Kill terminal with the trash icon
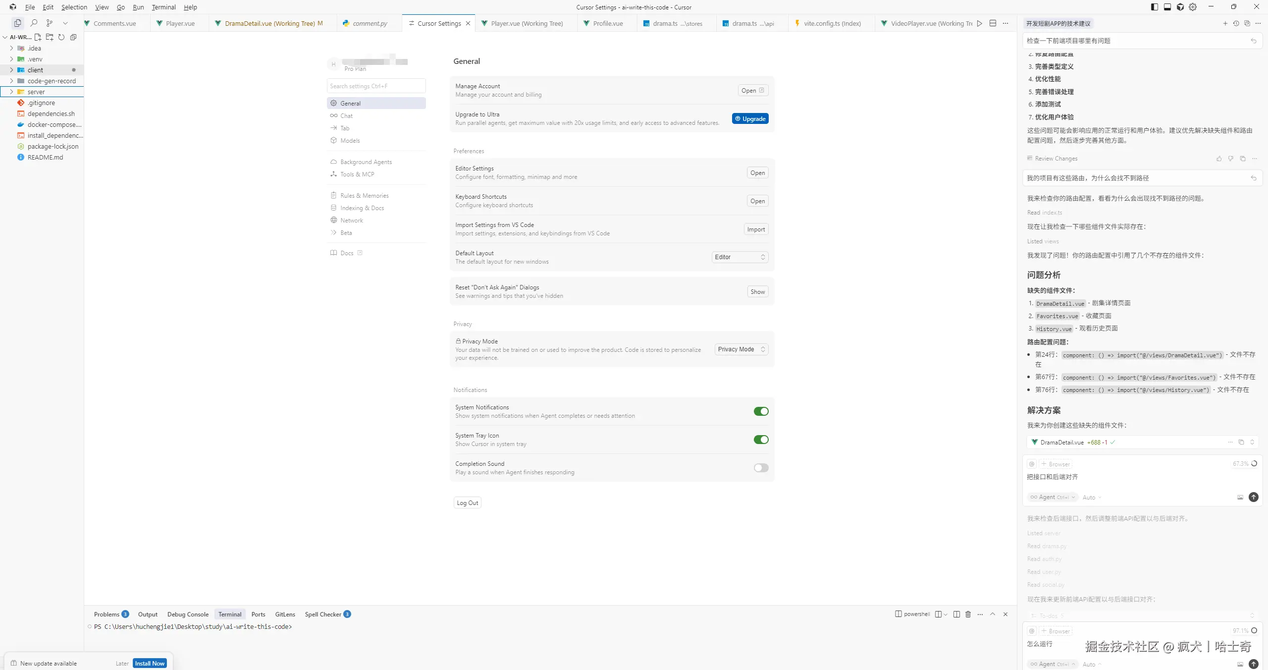The image size is (1268, 670). click(x=968, y=614)
